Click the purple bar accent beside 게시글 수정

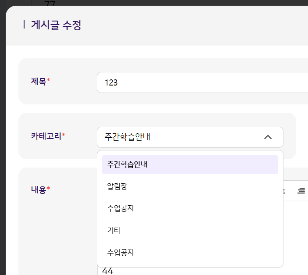24,25
